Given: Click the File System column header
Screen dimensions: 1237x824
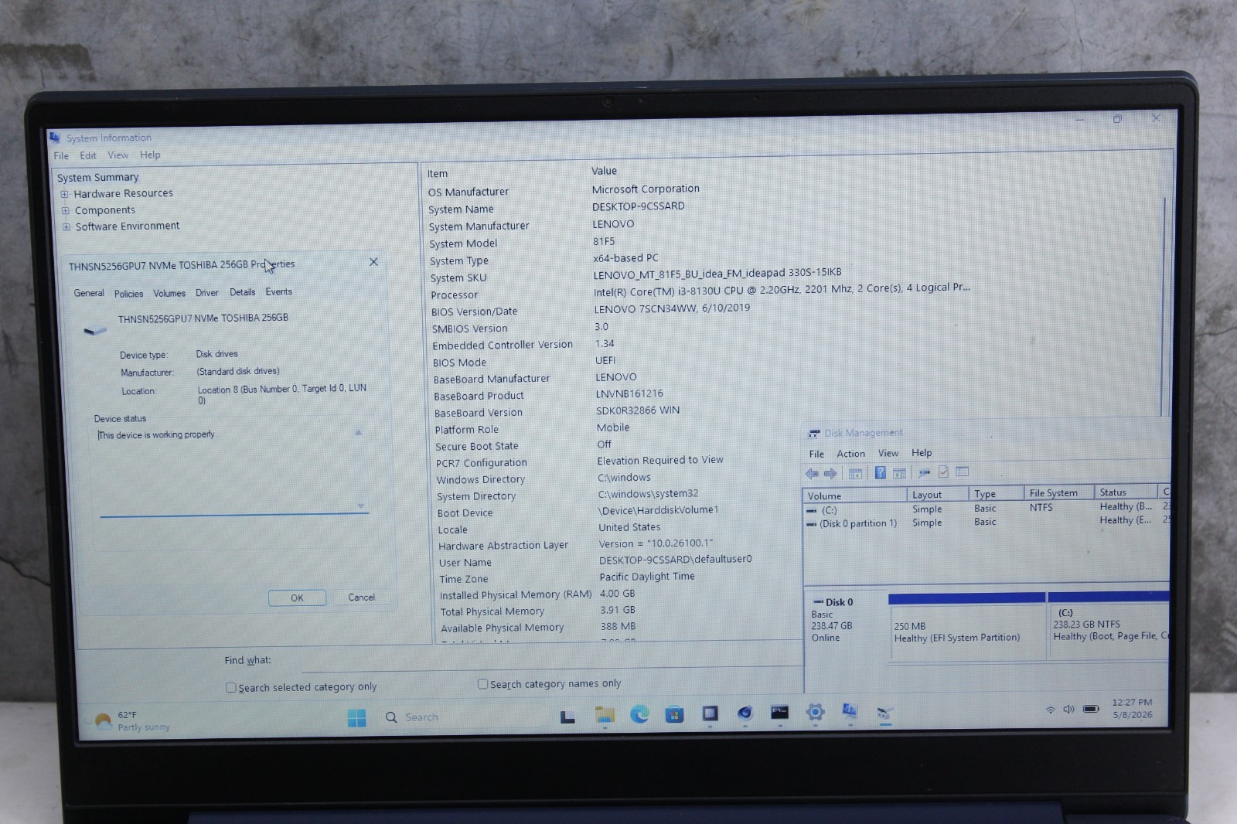Looking at the screenshot, I should click(x=1058, y=493).
